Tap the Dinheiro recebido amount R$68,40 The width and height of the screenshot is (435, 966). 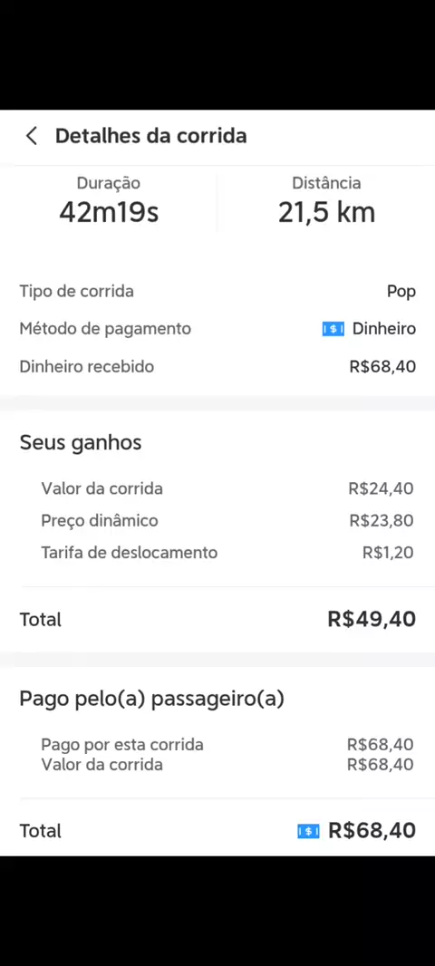(x=382, y=367)
